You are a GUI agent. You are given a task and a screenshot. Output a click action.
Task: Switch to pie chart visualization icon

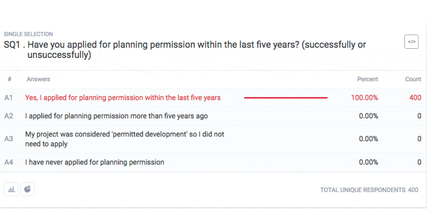(27, 189)
